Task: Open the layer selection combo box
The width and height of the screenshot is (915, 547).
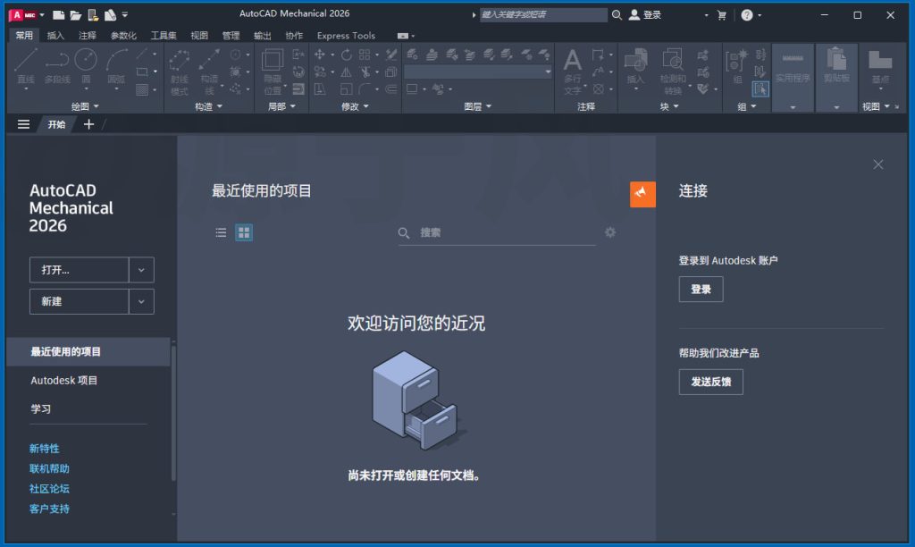Action: pyautogui.click(x=478, y=72)
